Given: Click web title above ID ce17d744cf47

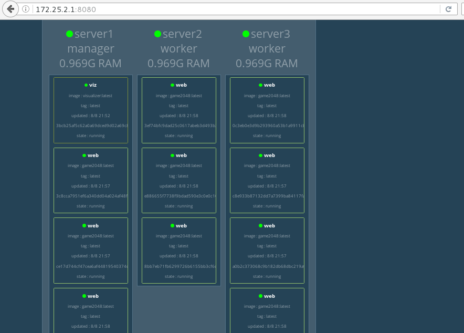Looking at the screenshot, I should [93, 226].
